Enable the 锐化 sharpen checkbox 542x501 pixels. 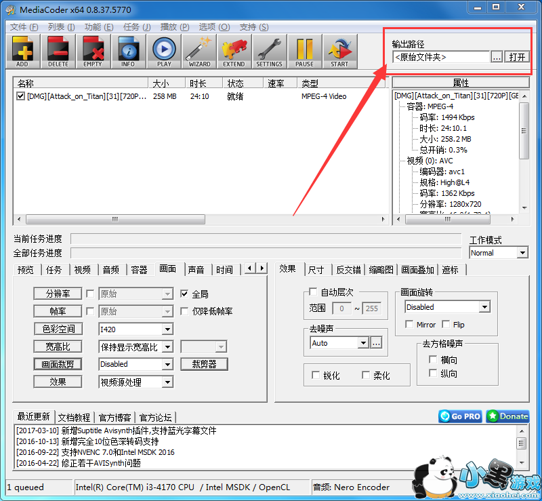click(316, 375)
